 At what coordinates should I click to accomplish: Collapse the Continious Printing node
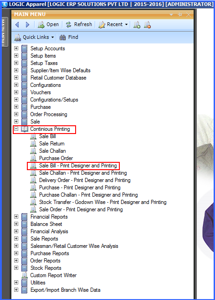point(16,129)
